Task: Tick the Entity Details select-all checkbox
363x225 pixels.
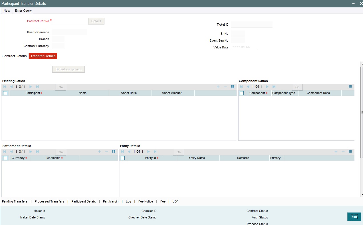Action: coord(123,158)
